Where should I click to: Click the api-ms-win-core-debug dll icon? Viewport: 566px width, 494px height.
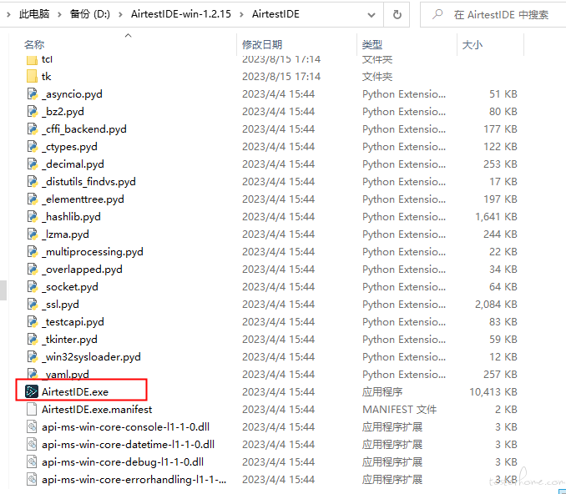click(32, 462)
